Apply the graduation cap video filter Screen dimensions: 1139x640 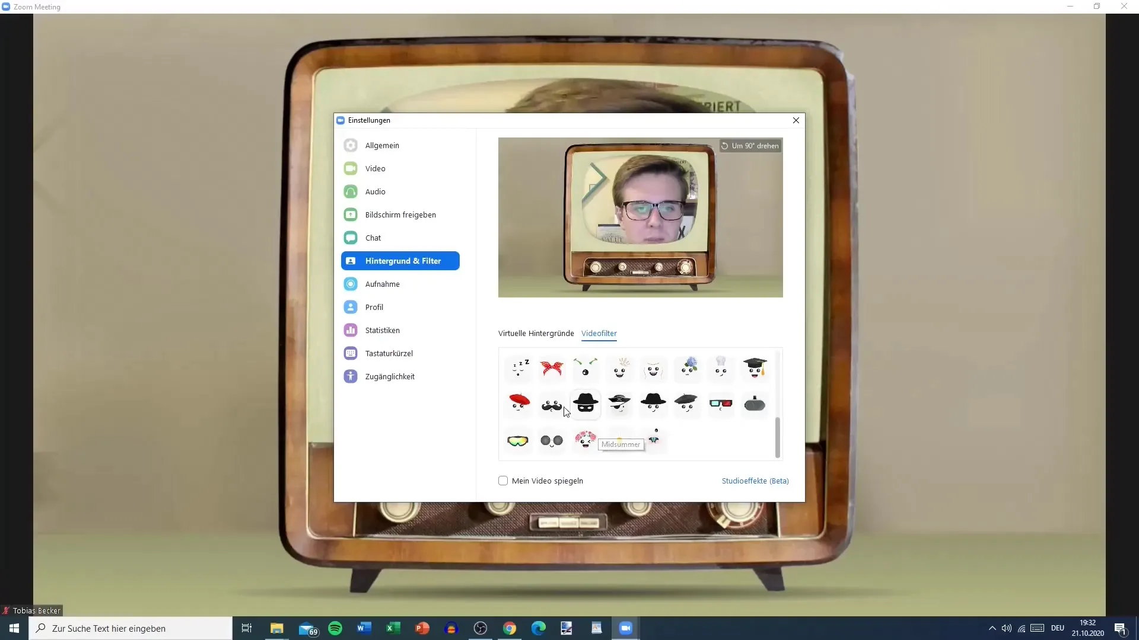pyautogui.click(x=755, y=368)
